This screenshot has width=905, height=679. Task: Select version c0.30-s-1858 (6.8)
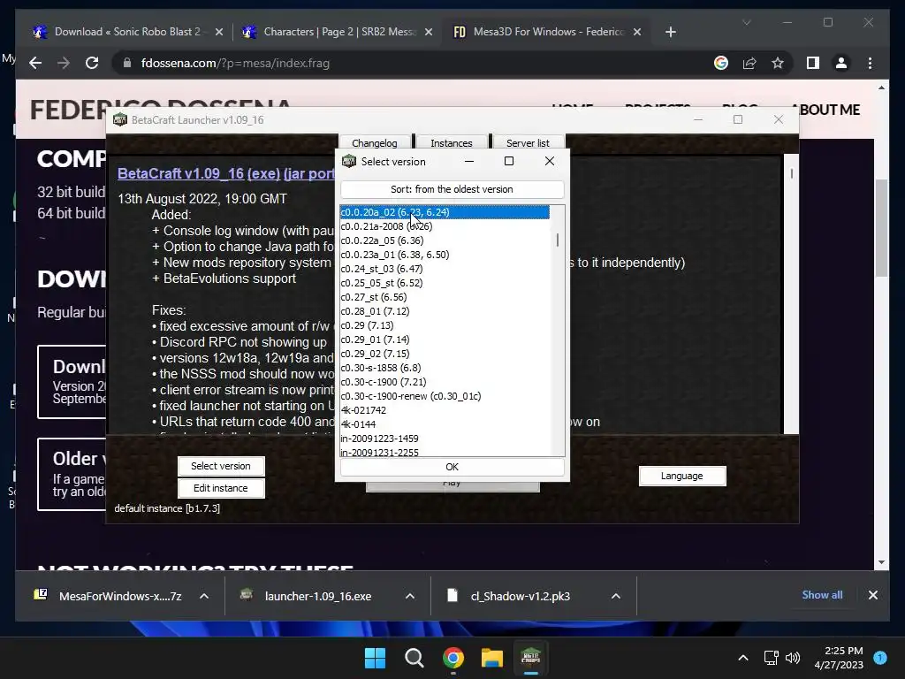tap(445, 368)
